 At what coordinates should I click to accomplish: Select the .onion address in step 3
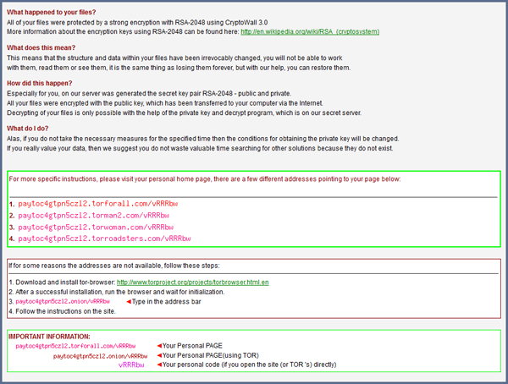(x=63, y=301)
